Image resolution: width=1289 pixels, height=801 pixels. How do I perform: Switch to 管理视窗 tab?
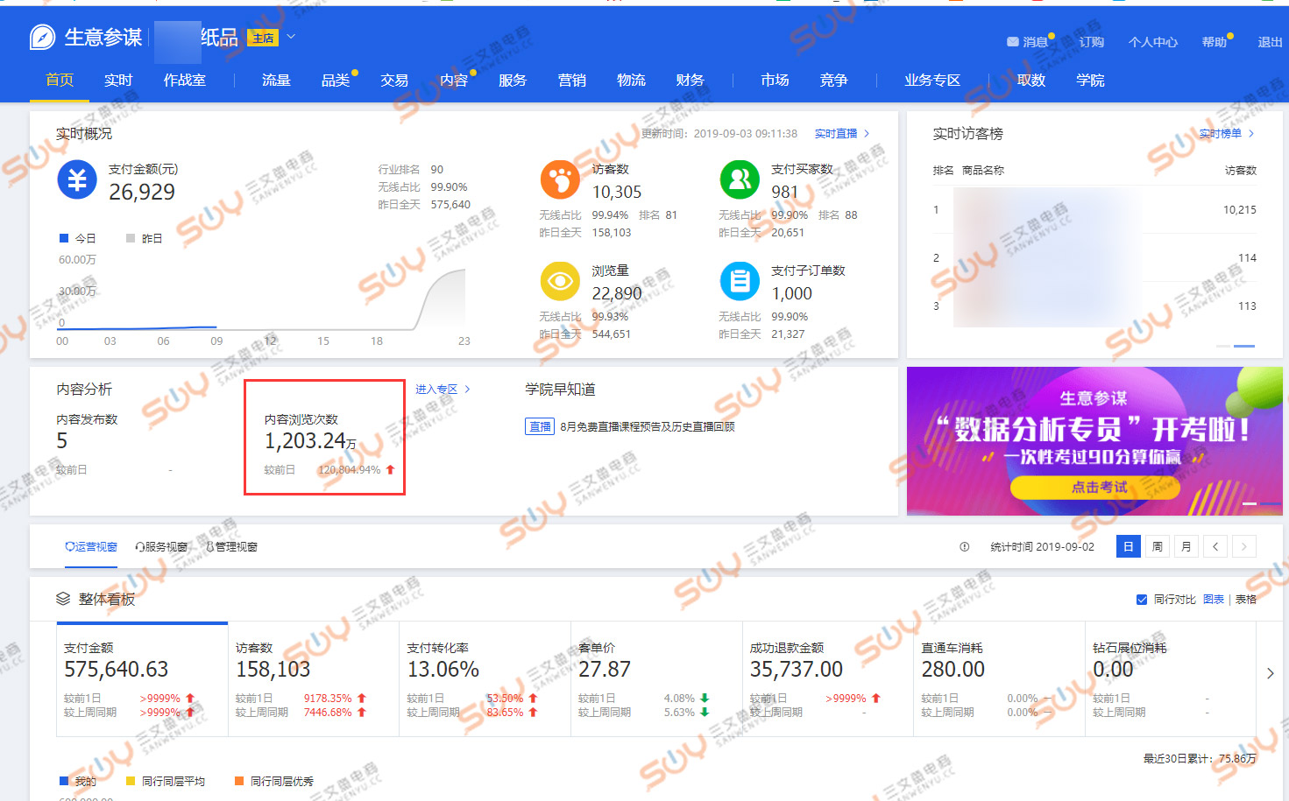coord(231,547)
